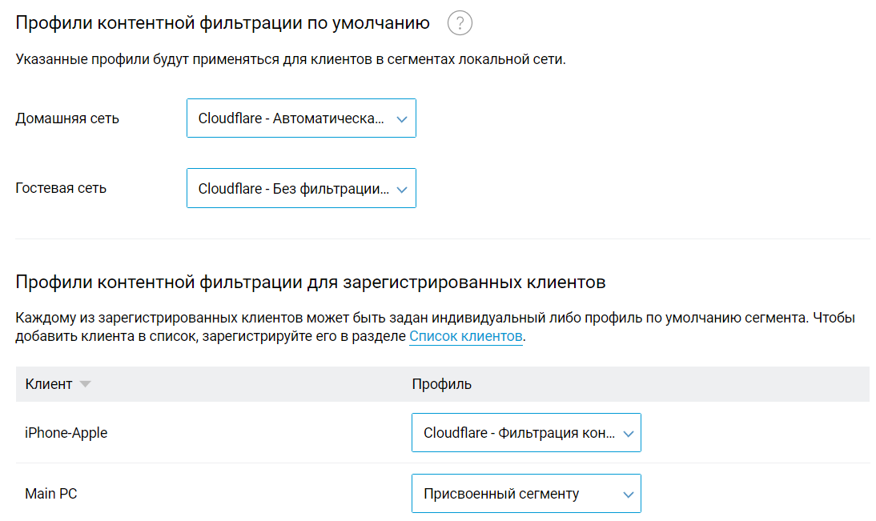Follow the Список клиентов link
The height and width of the screenshot is (521, 876).
[x=466, y=336]
